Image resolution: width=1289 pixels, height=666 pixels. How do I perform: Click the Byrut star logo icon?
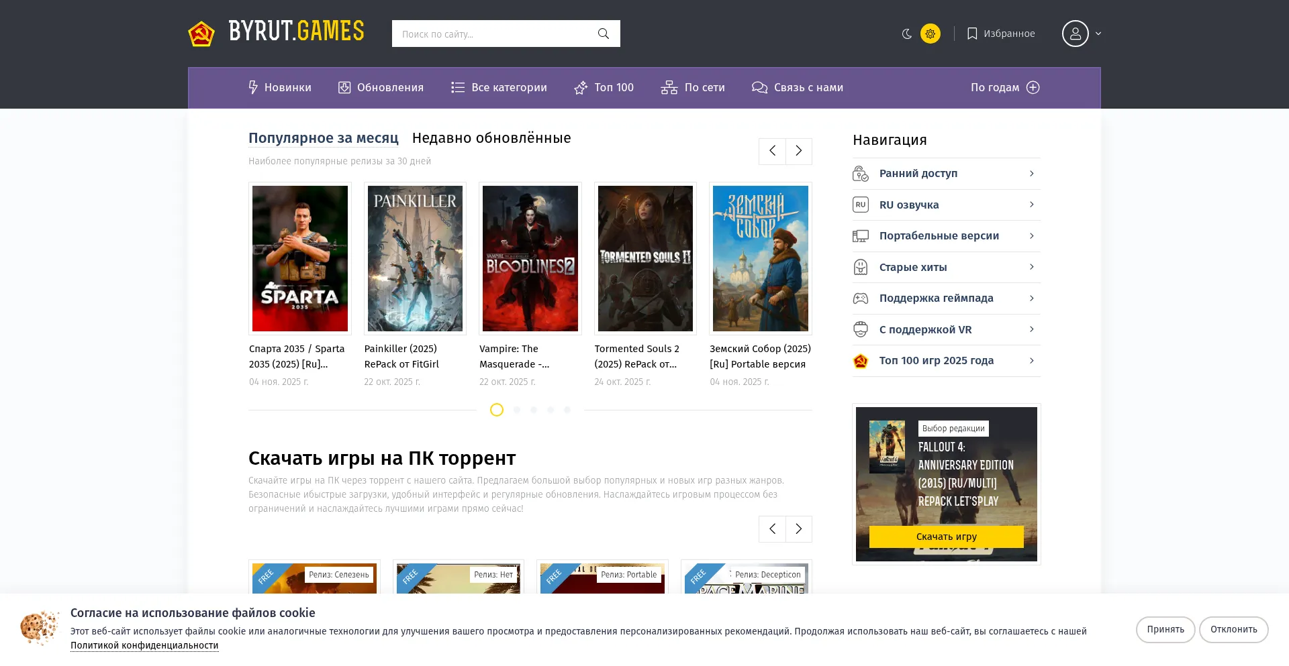pyautogui.click(x=201, y=34)
